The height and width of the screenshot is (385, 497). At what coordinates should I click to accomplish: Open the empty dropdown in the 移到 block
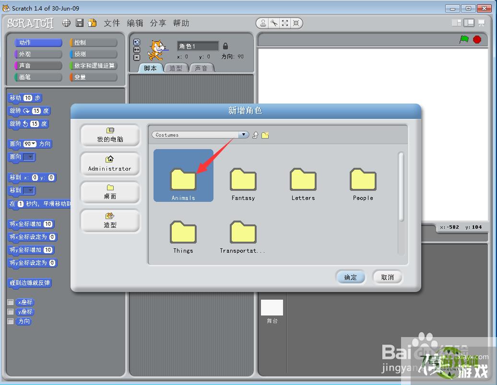(x=29, y=190)
